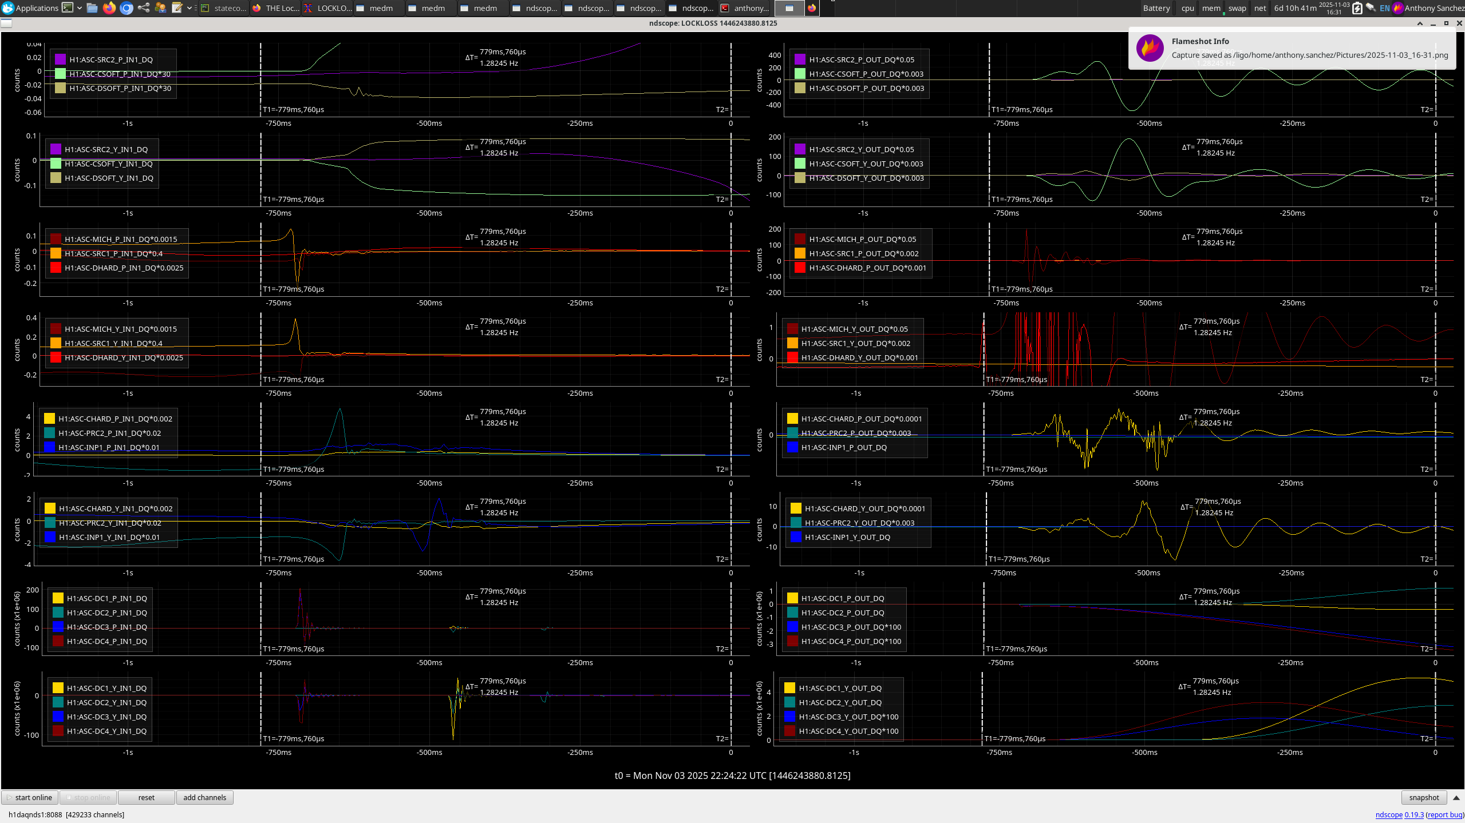Screen dimensions: 1465x823
Task: Launch Firefox from the top panel
Action: tap(109, 8)
